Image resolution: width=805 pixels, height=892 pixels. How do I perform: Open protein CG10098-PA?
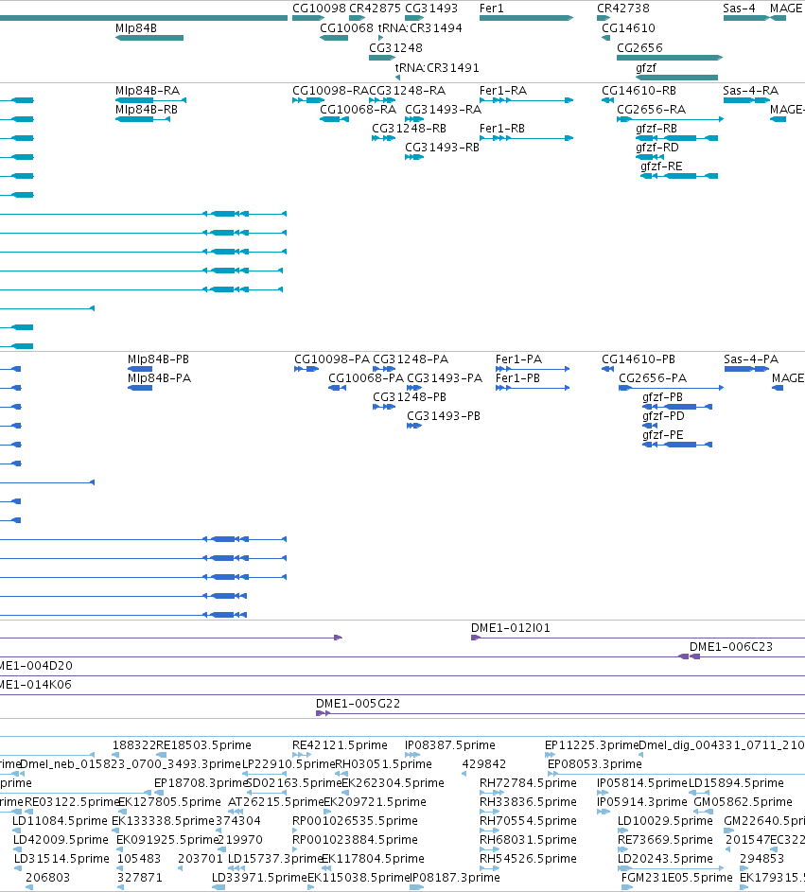pyautogui.click(x=306, y=369)
